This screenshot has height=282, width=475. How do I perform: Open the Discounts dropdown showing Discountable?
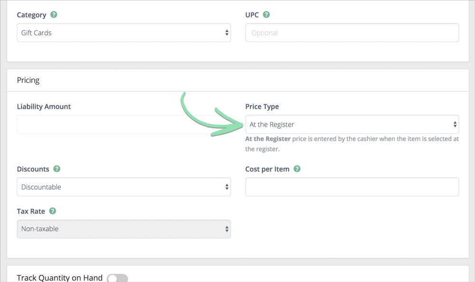123,187
